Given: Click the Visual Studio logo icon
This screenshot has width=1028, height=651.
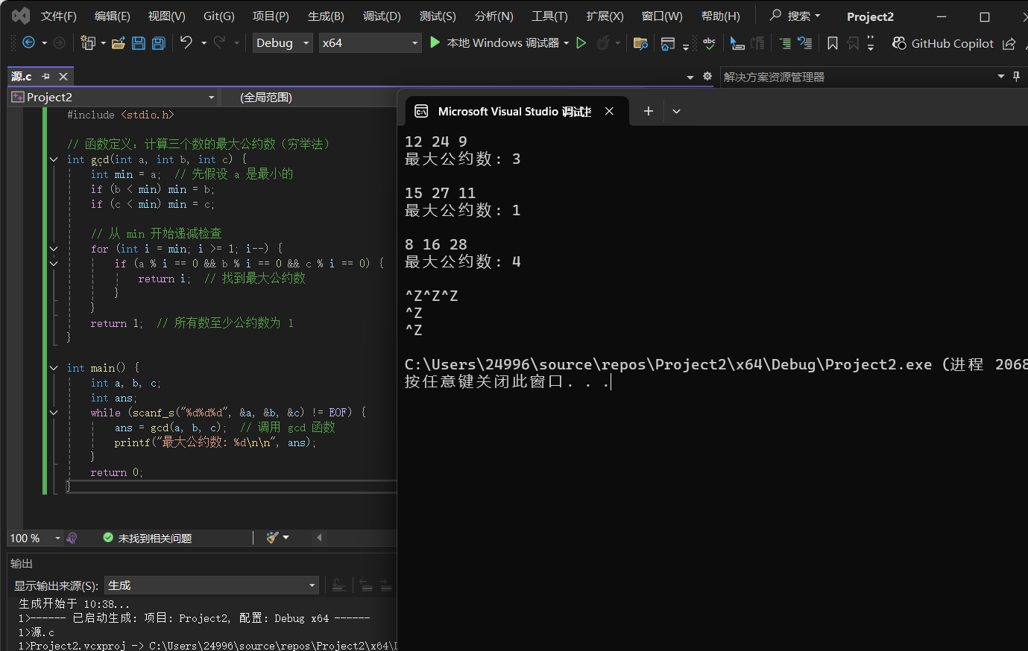Looking at the screenshot, I should tap(21, 16).
